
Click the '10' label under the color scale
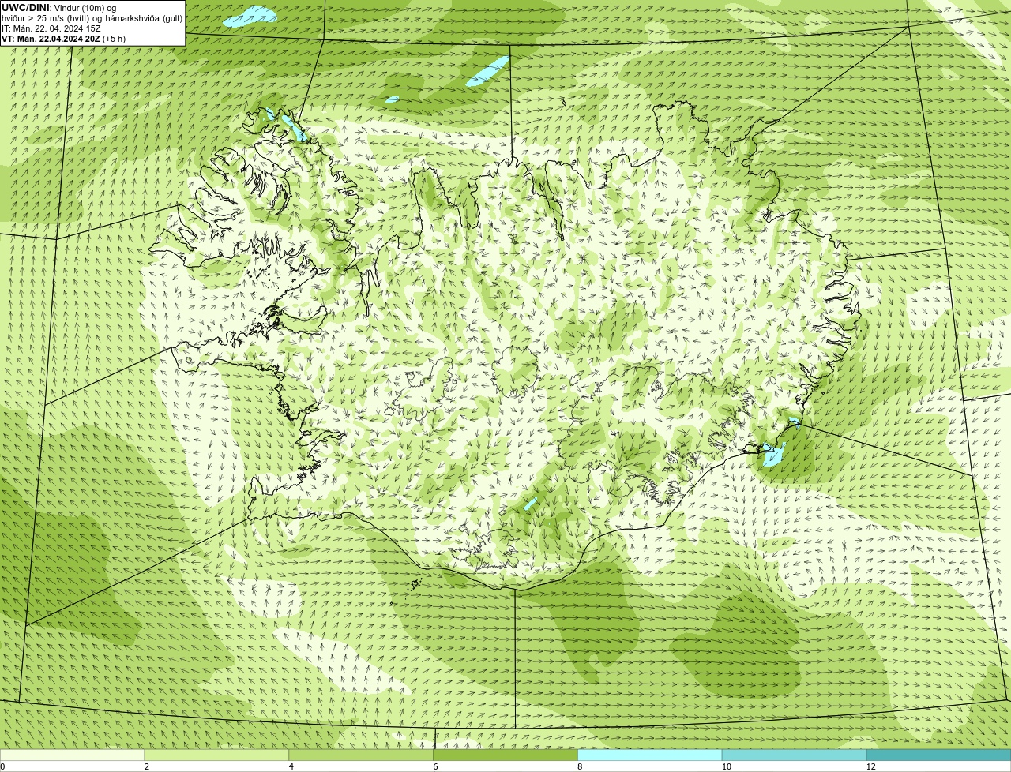pyautogui.click(x=726, y=766)
